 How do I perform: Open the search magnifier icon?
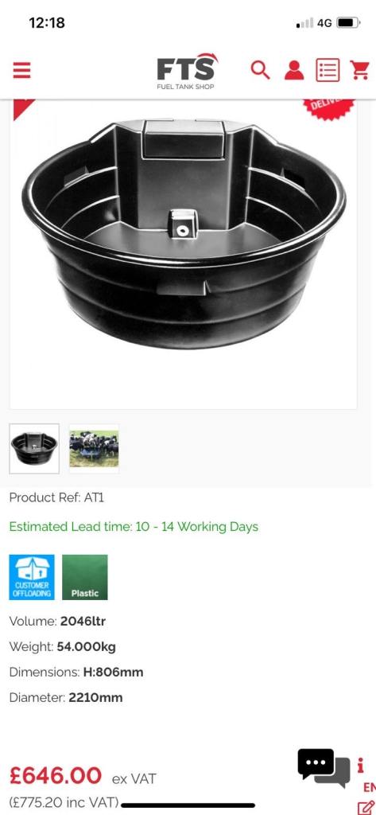point(260,70)
